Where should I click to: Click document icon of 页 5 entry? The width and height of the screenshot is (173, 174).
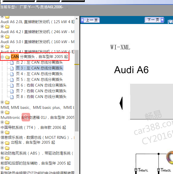pos(12,80)
